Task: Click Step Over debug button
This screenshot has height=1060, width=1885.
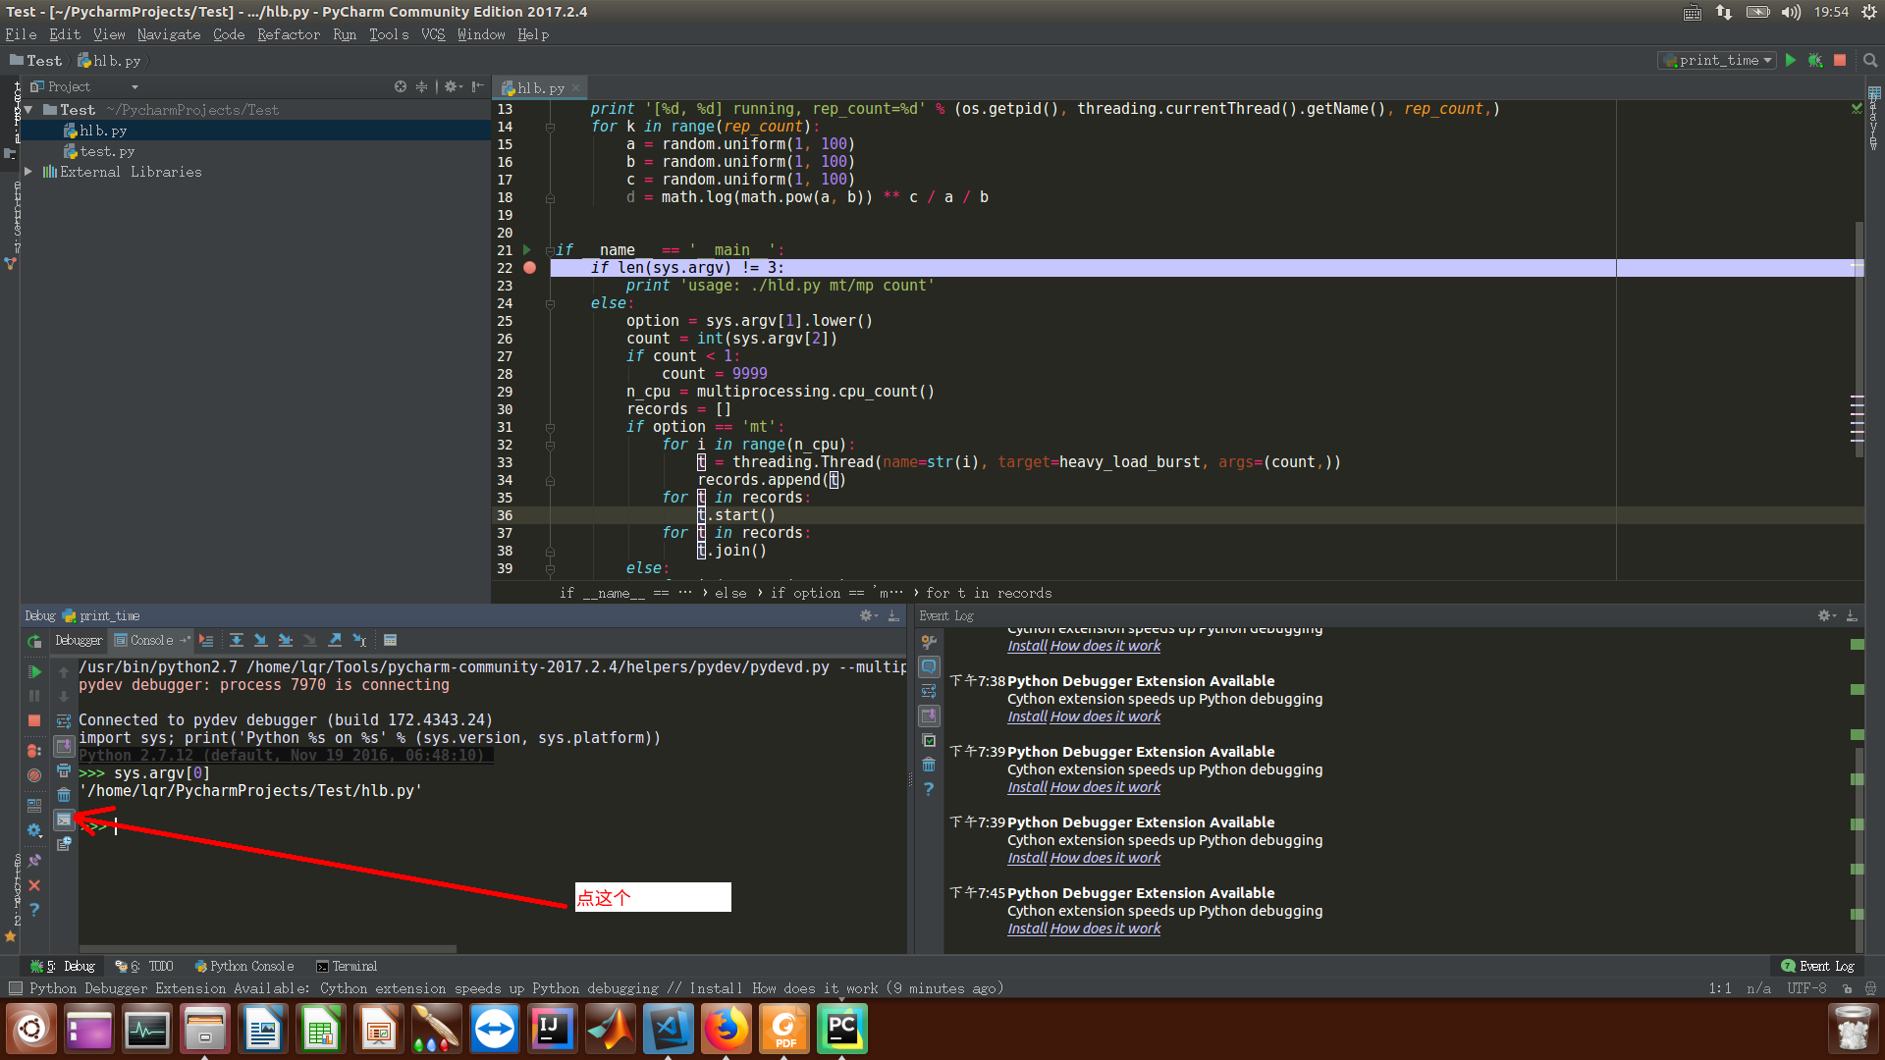Action: point(237,640)
